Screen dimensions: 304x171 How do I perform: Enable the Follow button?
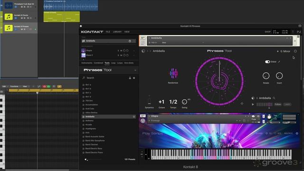[277, 104]
